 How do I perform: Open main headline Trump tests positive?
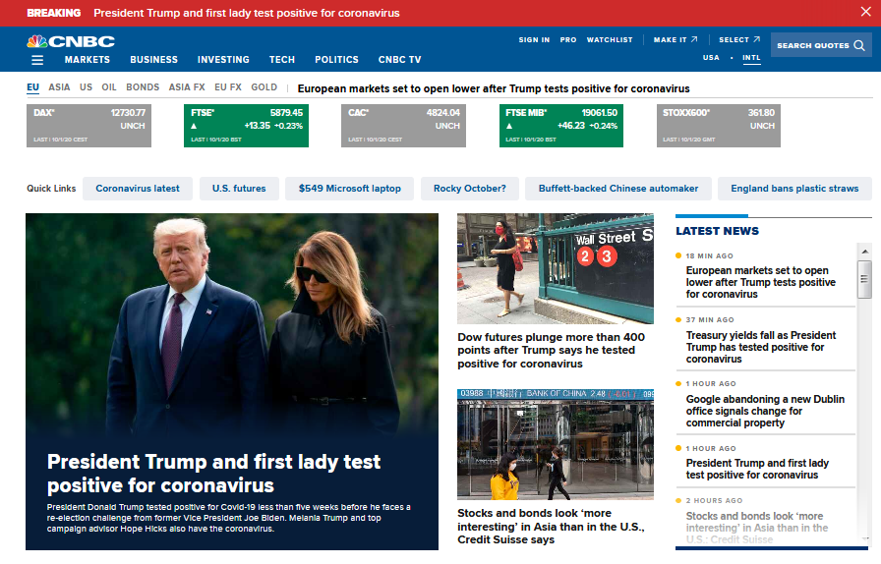point(213,474)
